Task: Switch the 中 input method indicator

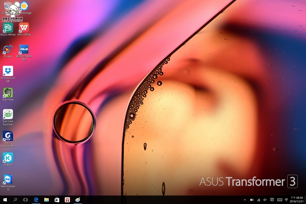Action: click(x=286, y=200)
